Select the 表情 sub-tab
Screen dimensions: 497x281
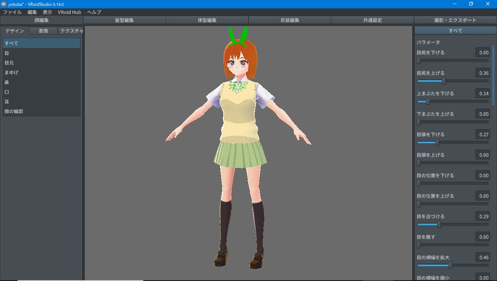[x=43, y=31]
